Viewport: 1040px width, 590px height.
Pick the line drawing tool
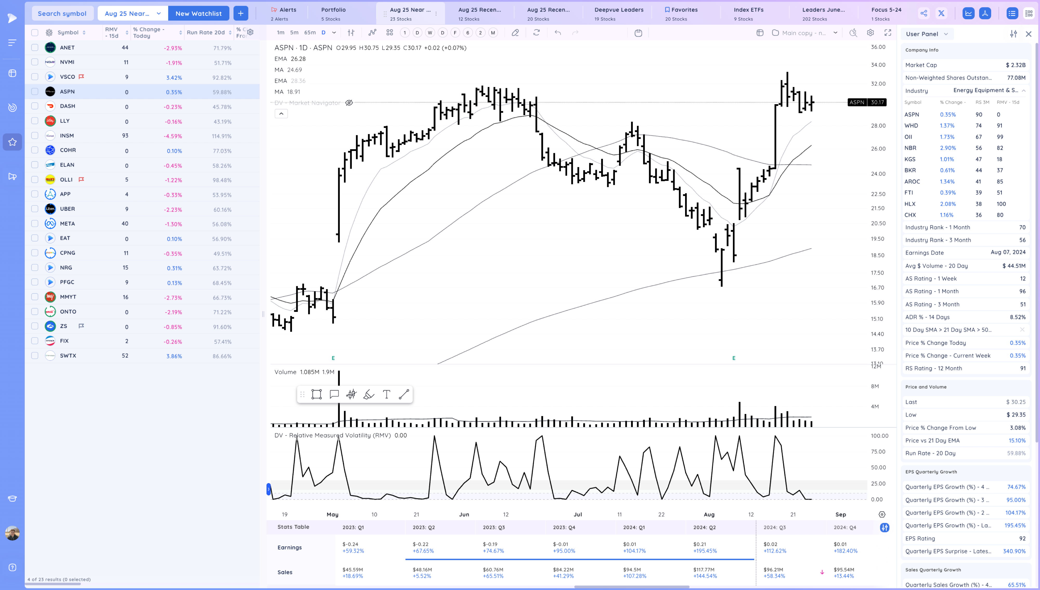(404, 394)
